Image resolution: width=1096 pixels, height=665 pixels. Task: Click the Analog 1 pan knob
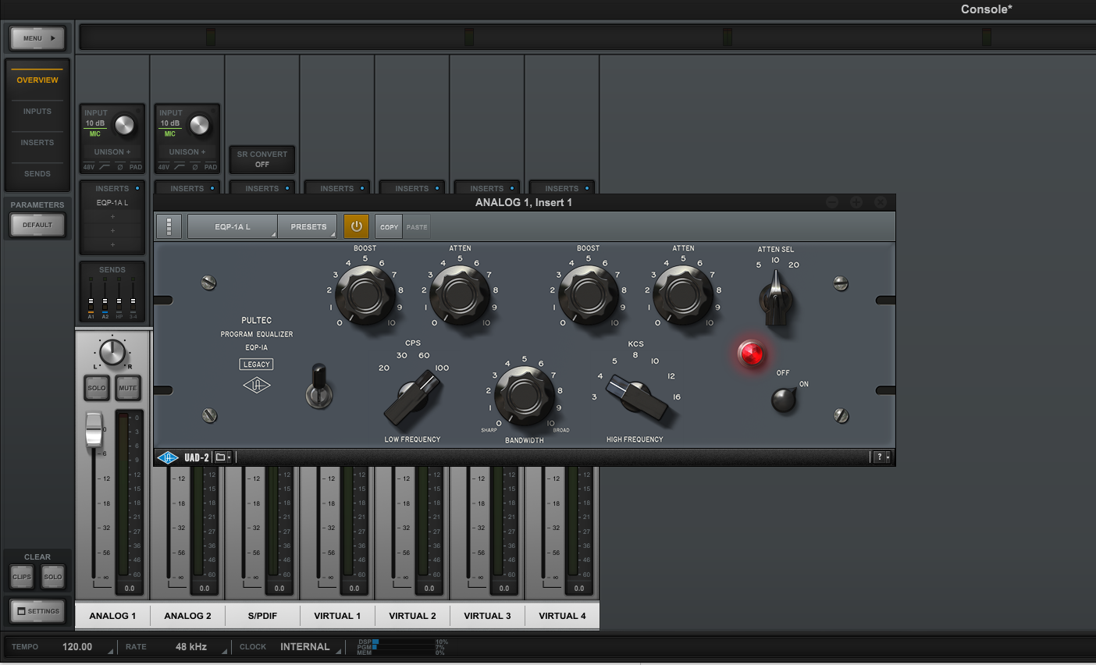pos(112,352)
